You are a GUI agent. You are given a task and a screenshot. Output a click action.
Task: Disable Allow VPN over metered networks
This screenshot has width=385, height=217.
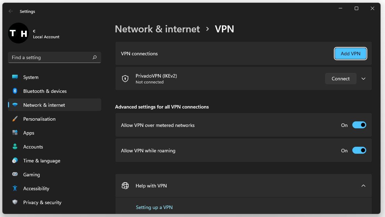[359, 125]
